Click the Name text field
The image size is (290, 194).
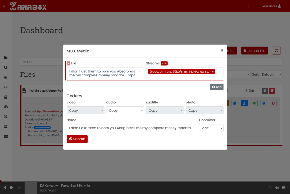coord(132,128)
